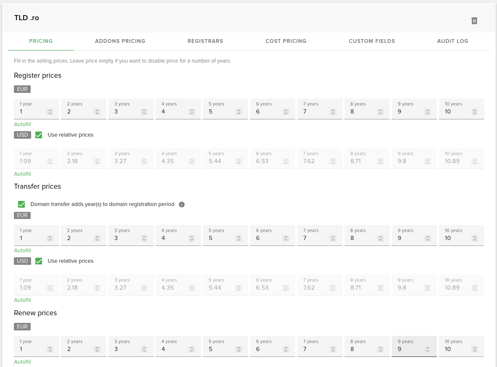Image resolution: width=497 pixels, height=367 pixels.
Task: Decrement the 10 years register EUR price
Action: [475, 114]
